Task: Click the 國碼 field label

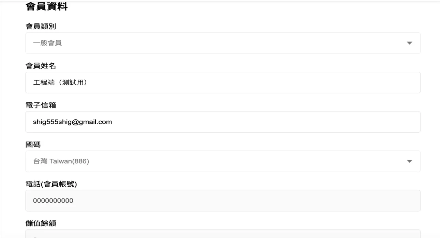Action: tap(33, 144)
